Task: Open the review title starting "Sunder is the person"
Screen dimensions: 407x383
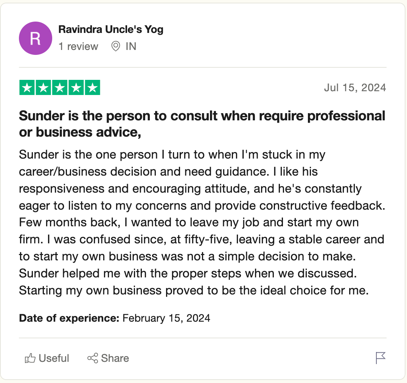Action: [202, 124]
